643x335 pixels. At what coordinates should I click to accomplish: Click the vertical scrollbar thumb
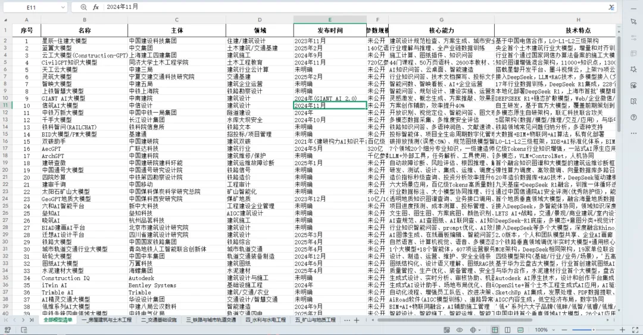[x=619, y=84]
